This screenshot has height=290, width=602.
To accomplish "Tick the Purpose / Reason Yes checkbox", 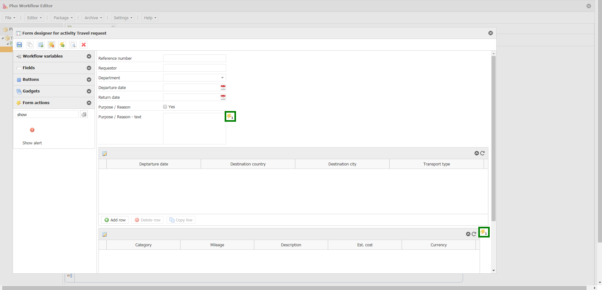I will pyautogui.click(x=165, y=107).
